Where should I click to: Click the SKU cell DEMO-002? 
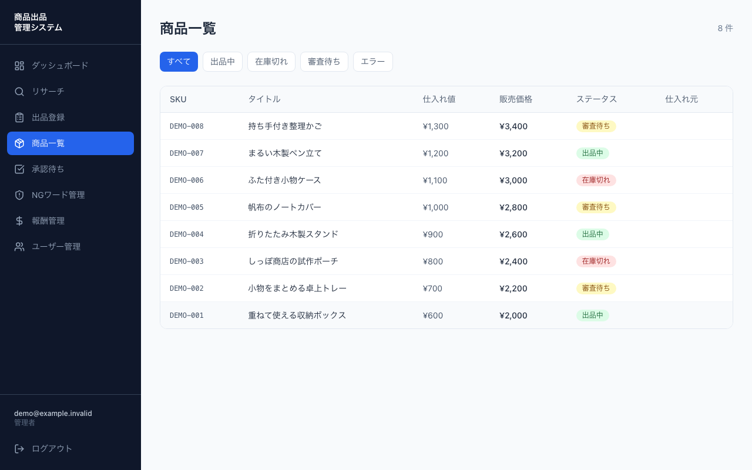click(187, 288)
